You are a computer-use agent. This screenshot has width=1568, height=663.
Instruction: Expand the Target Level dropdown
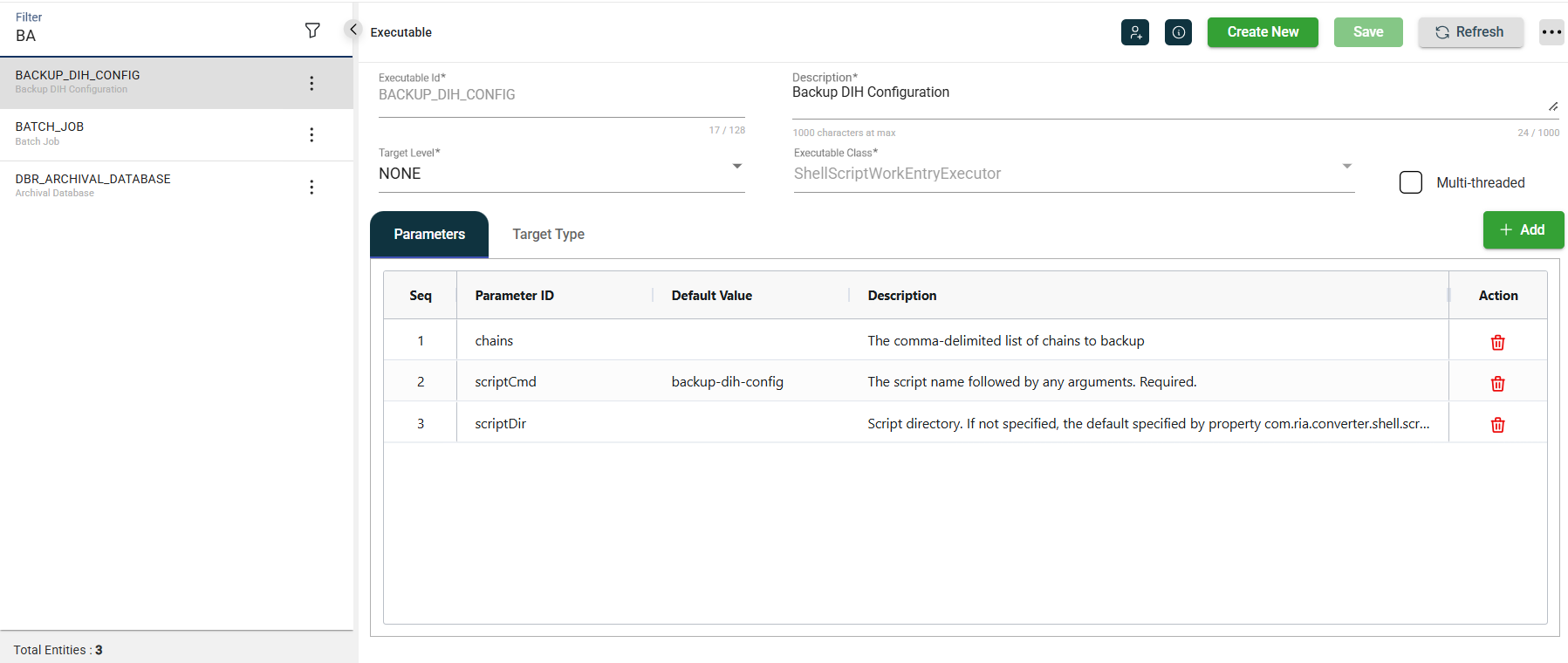736,167
